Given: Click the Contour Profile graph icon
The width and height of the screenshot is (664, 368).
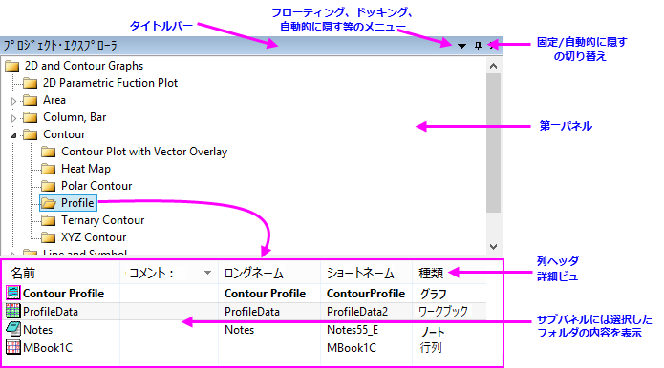Looking at the screenshot, I should point(13,293).
